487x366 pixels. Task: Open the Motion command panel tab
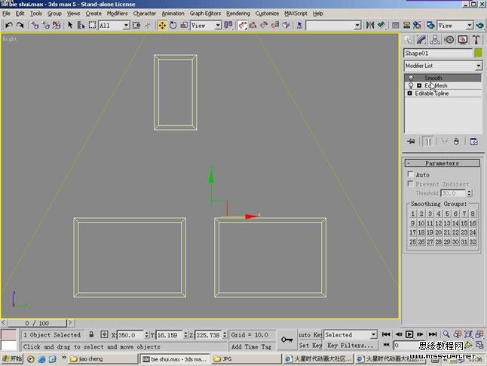pos(449,39)
